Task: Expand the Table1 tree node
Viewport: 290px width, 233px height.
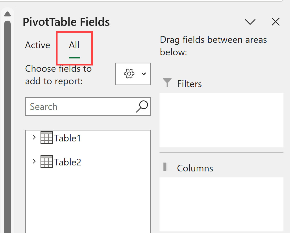Action: (34, 137)
